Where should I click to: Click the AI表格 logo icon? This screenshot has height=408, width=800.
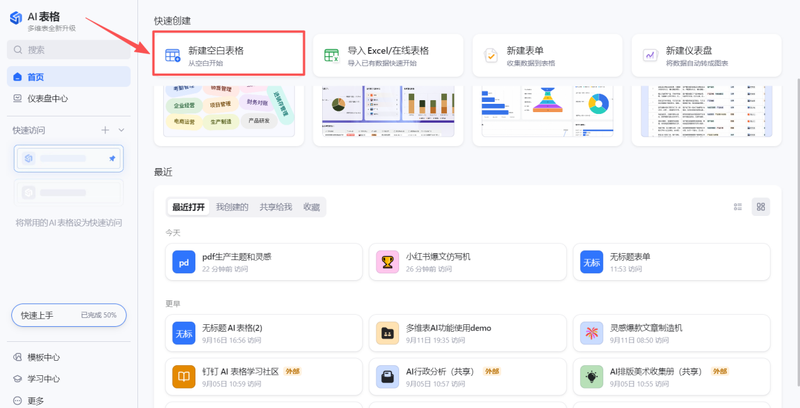(16, 18)
